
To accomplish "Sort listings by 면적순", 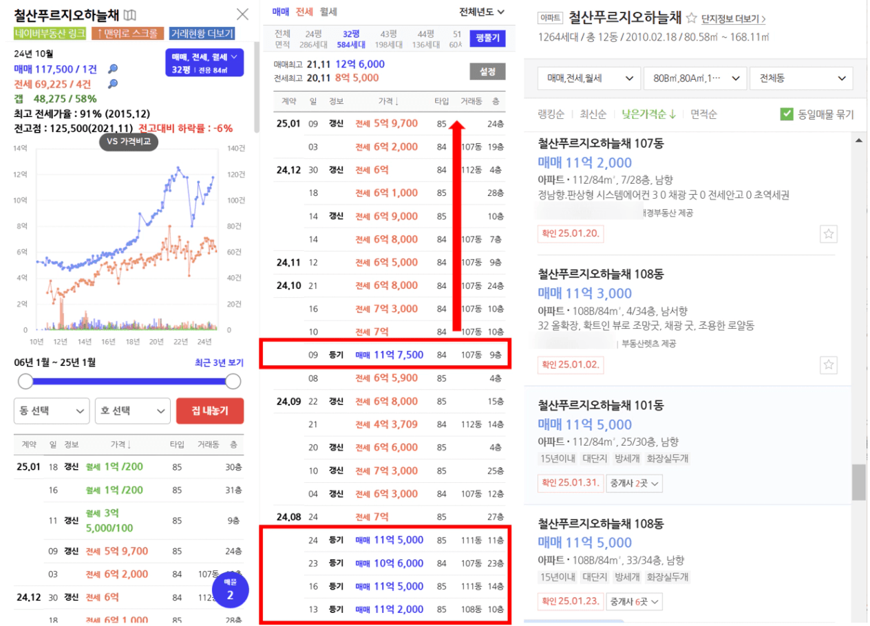I will pos(703,115).
